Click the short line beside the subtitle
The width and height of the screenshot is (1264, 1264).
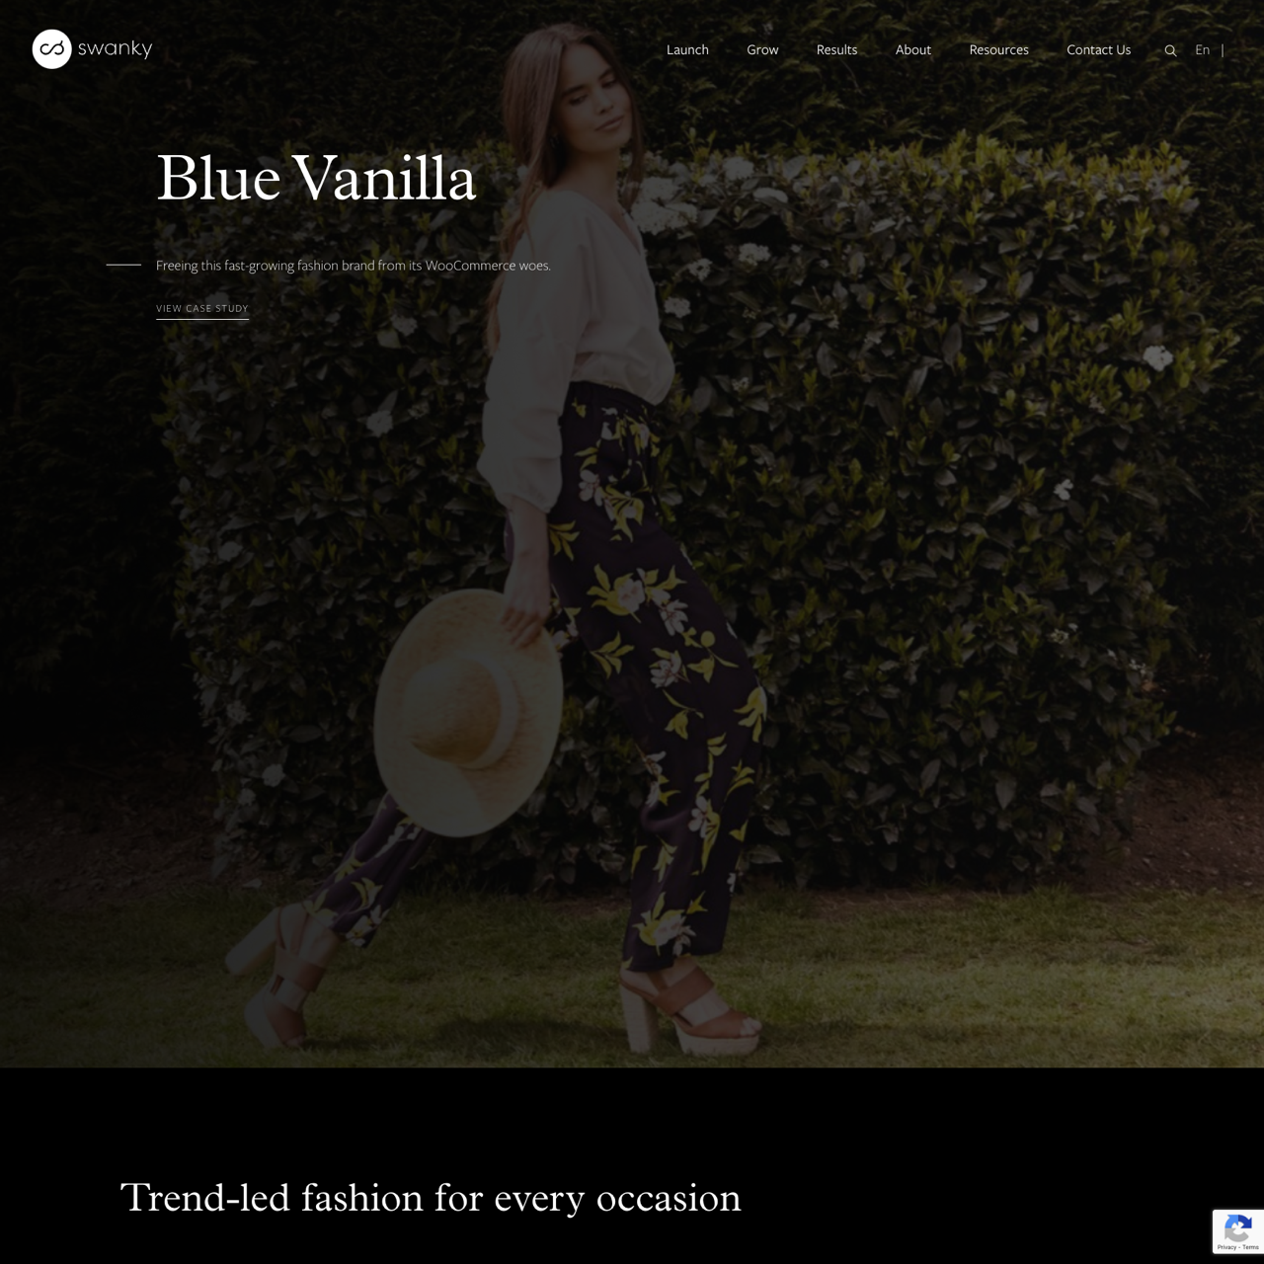pyautogui.click(x=123, y=265)
